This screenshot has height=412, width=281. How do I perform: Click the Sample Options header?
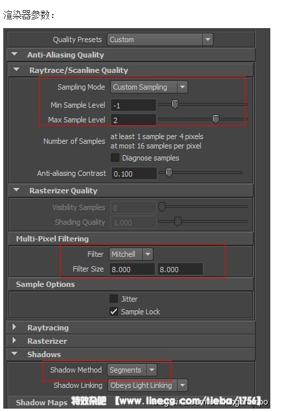pyautogui.click(x=45, y=284)
